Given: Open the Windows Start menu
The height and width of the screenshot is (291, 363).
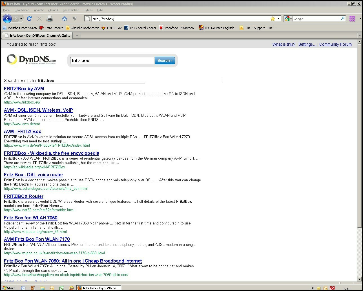Looking at the screenshot, I should [x=8, y=288].
